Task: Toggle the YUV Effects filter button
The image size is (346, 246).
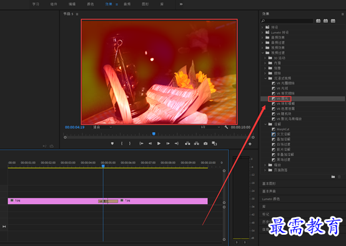Action: point(333,21)
